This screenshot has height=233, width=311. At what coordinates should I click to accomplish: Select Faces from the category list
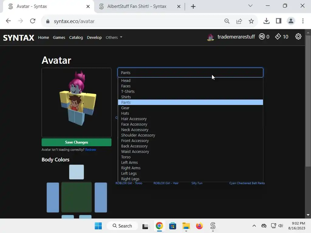pos(190,86)
